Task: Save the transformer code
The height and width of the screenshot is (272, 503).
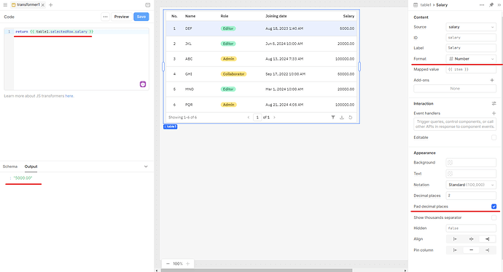Action: (x=141, y=17)
